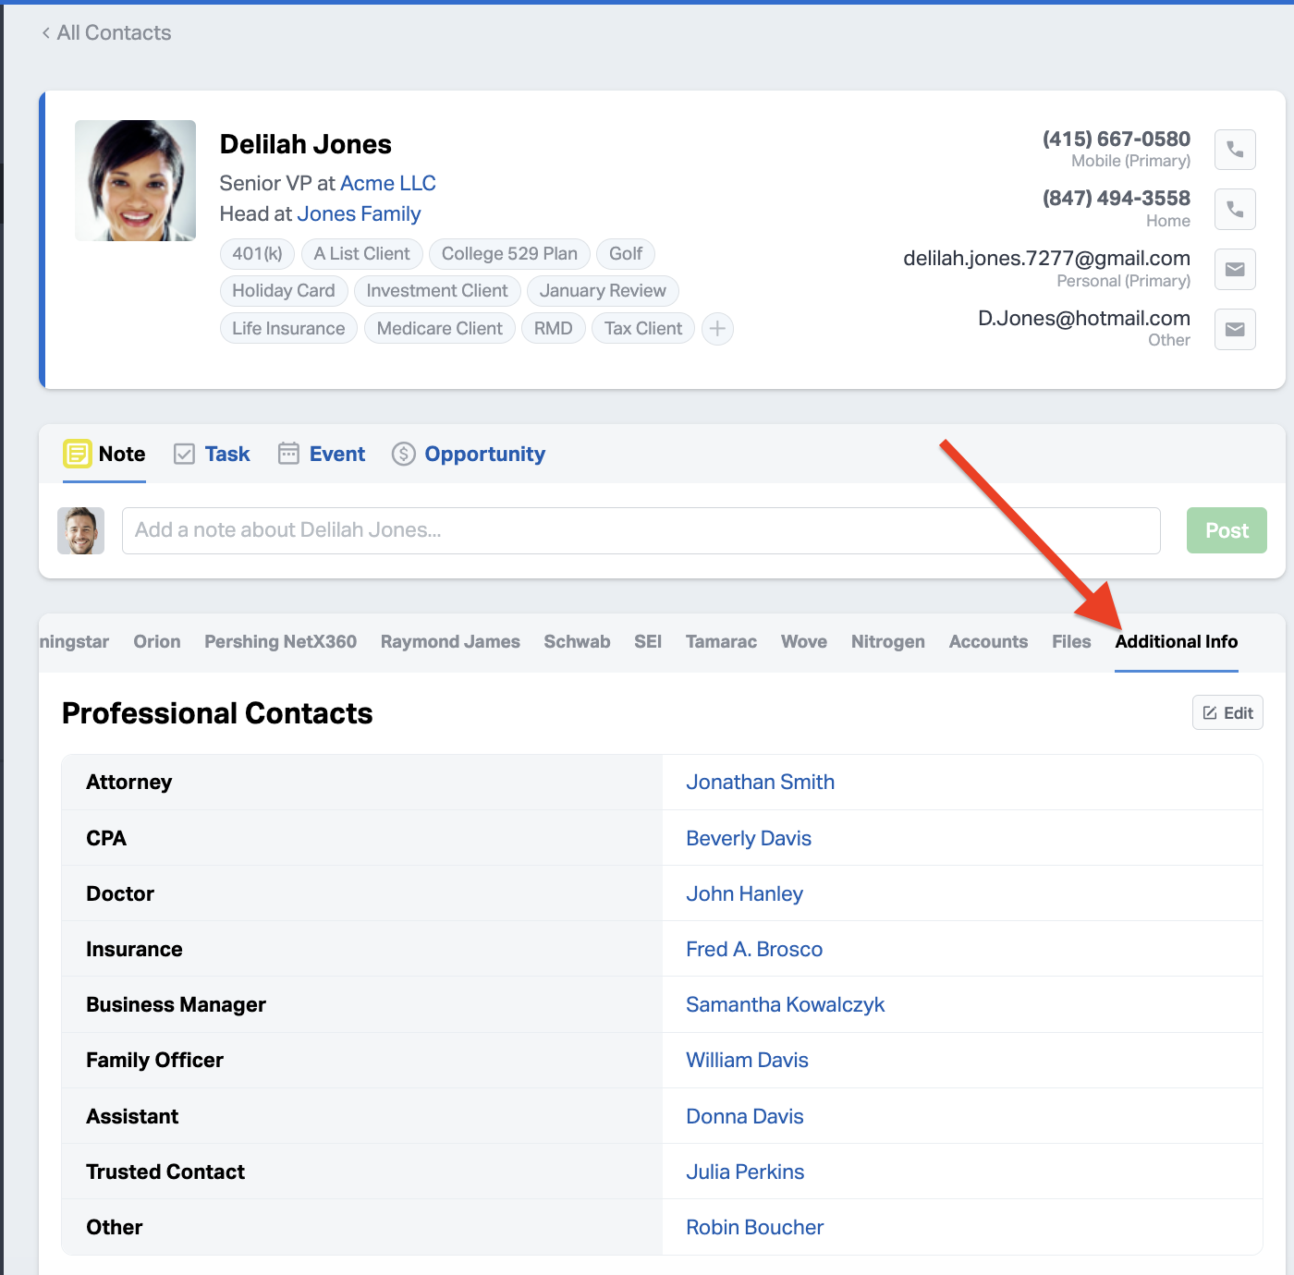The image size is (1294, 1275).
Task: Switch to the Accounts tab
Action: click(988, 642)
